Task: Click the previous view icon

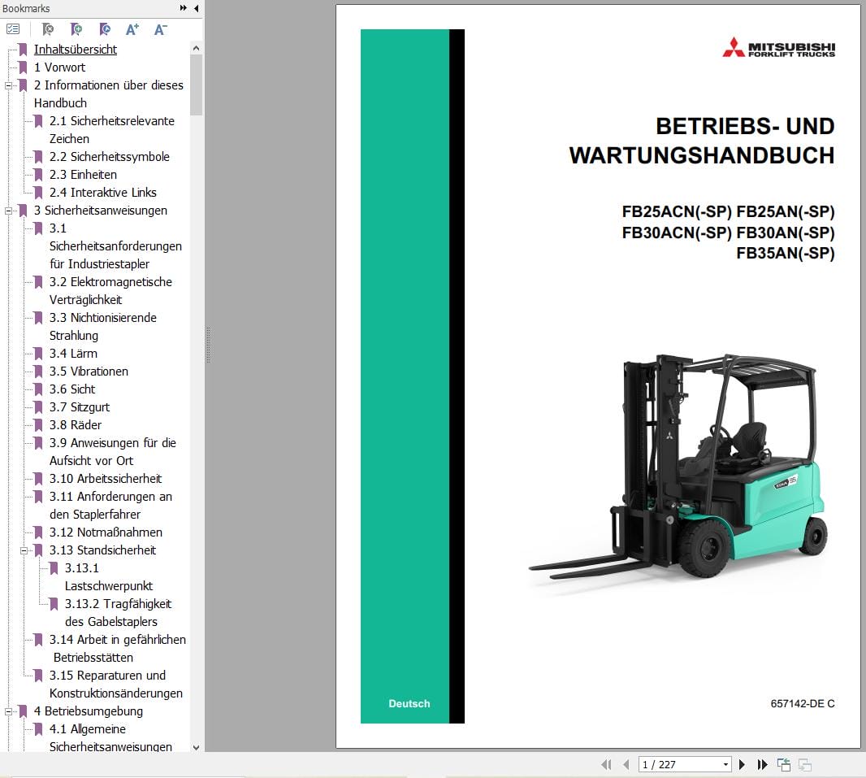Action: [x=784, y=765]
